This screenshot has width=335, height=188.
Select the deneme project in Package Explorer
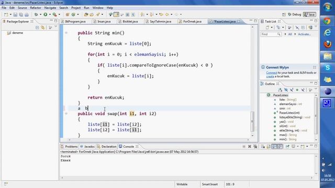[x=15, y=33]
